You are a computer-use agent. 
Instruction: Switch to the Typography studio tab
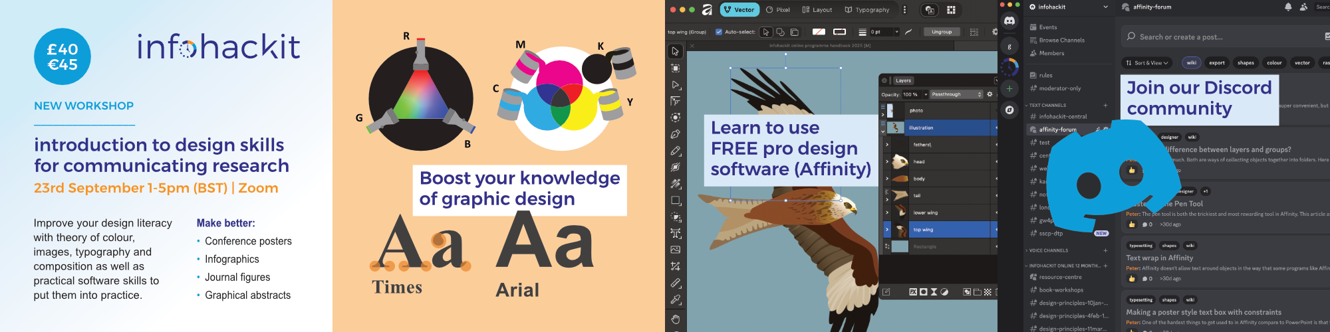[x=867, y=10]
